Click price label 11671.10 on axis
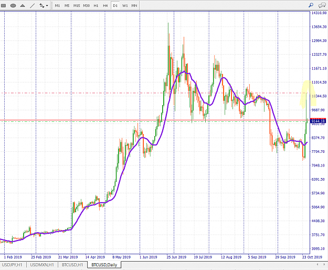Viewport: 328px width, 270px height. 319,68
